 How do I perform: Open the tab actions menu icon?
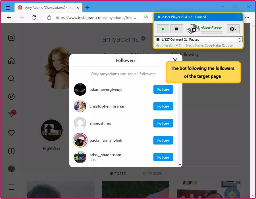(x=8, y=7)
